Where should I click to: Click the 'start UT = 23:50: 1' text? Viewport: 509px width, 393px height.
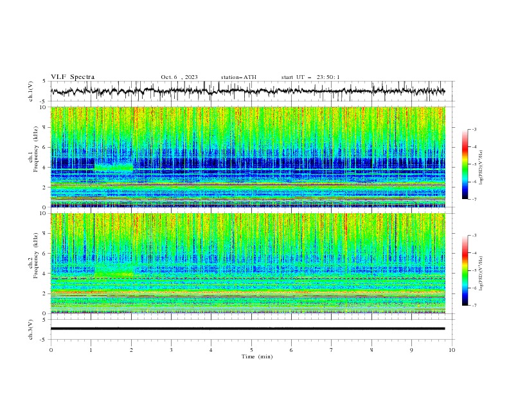coord(310,77)
